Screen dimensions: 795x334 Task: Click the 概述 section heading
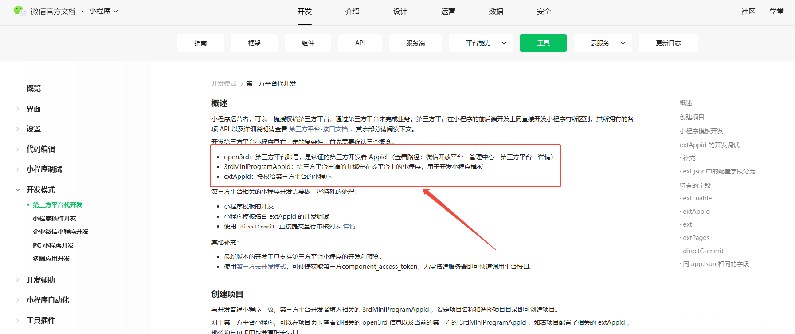(x=219, y=103)
